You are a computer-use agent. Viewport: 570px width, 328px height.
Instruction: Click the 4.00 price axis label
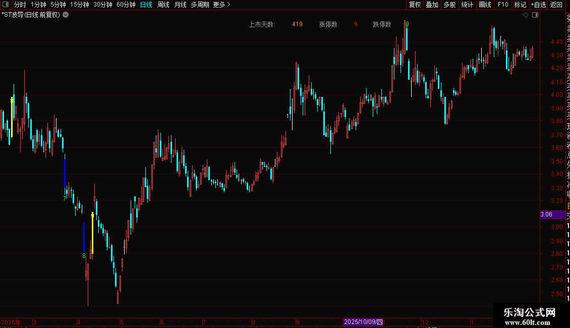click(x=556, y=94)
